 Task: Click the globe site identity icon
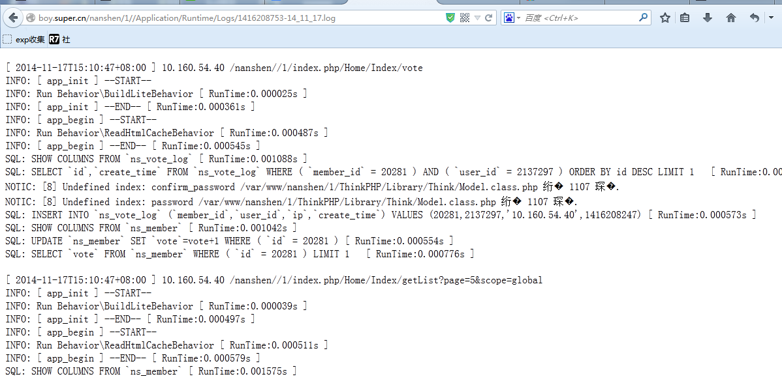point(31,18)
